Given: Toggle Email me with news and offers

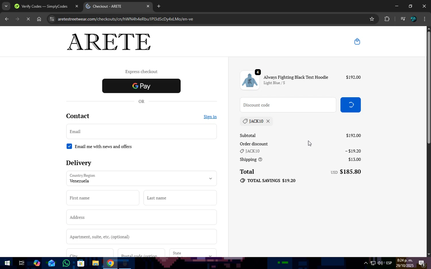Looking at the screenshot, I should [69, 146].
